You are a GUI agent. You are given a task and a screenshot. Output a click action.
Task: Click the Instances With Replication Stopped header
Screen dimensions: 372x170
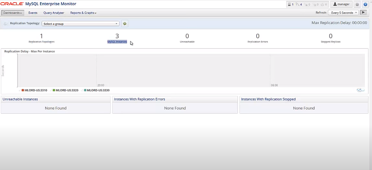click(x=304, y=99)
